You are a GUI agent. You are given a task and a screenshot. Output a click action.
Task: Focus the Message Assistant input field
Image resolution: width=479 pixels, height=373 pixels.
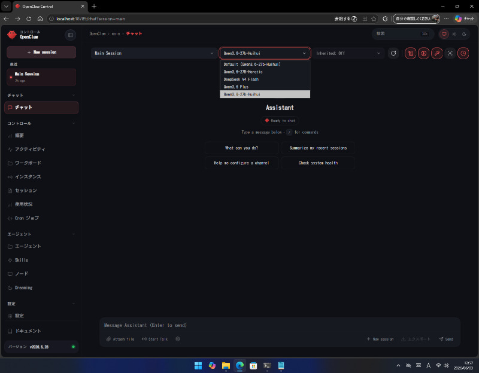[280, 325]
